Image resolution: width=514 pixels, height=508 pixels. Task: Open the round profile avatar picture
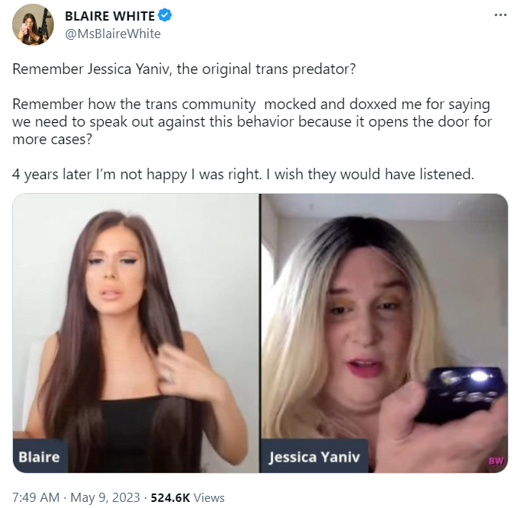(33, 24)
